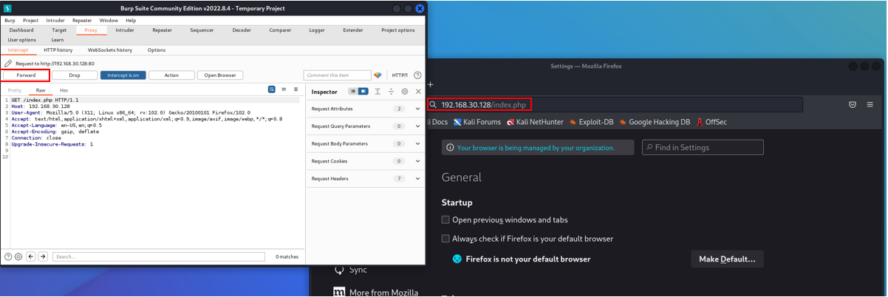Click 'Find in Settings' search box
The image size is (888, 297).
(x=703, y=148)
